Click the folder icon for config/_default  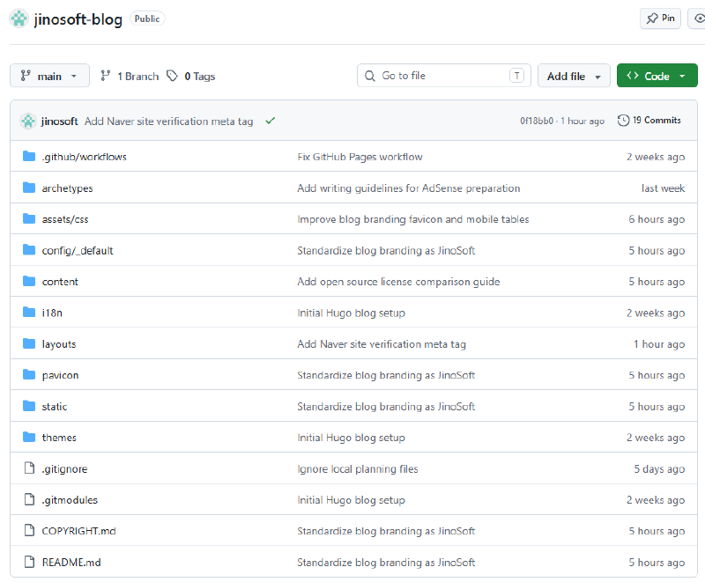29,250
